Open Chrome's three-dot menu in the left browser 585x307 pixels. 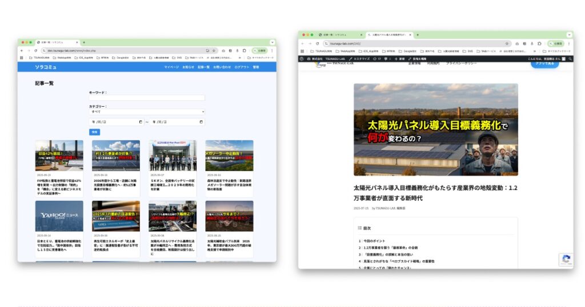[271, 50]
